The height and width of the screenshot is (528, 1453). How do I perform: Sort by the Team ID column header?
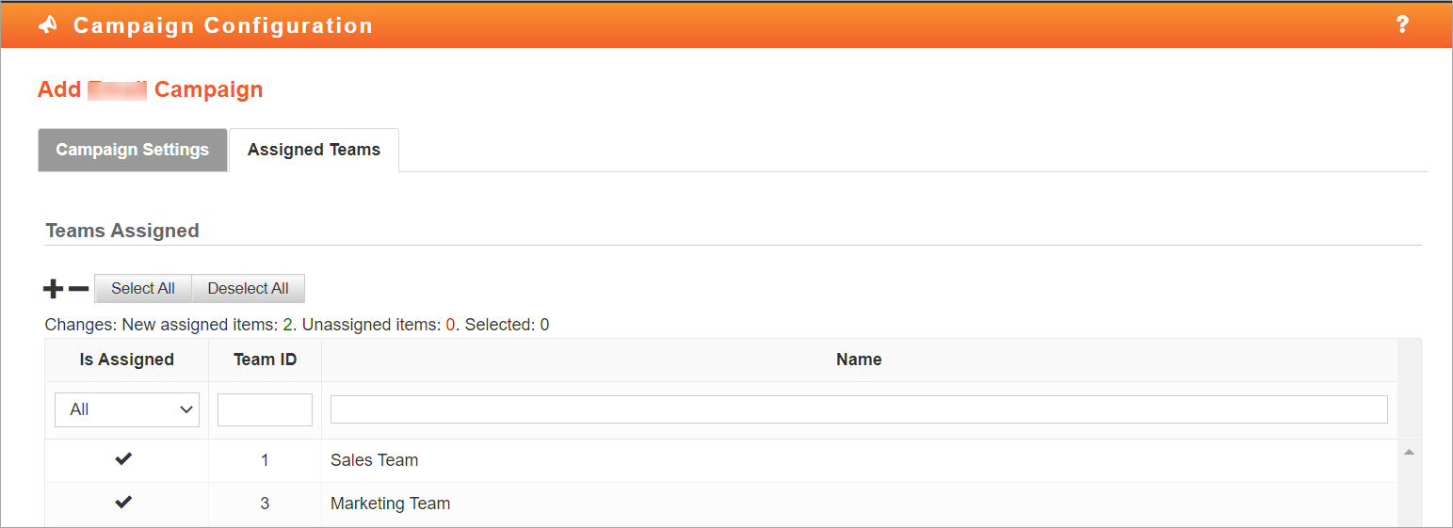pyautogui.click(x=266, y=360)
